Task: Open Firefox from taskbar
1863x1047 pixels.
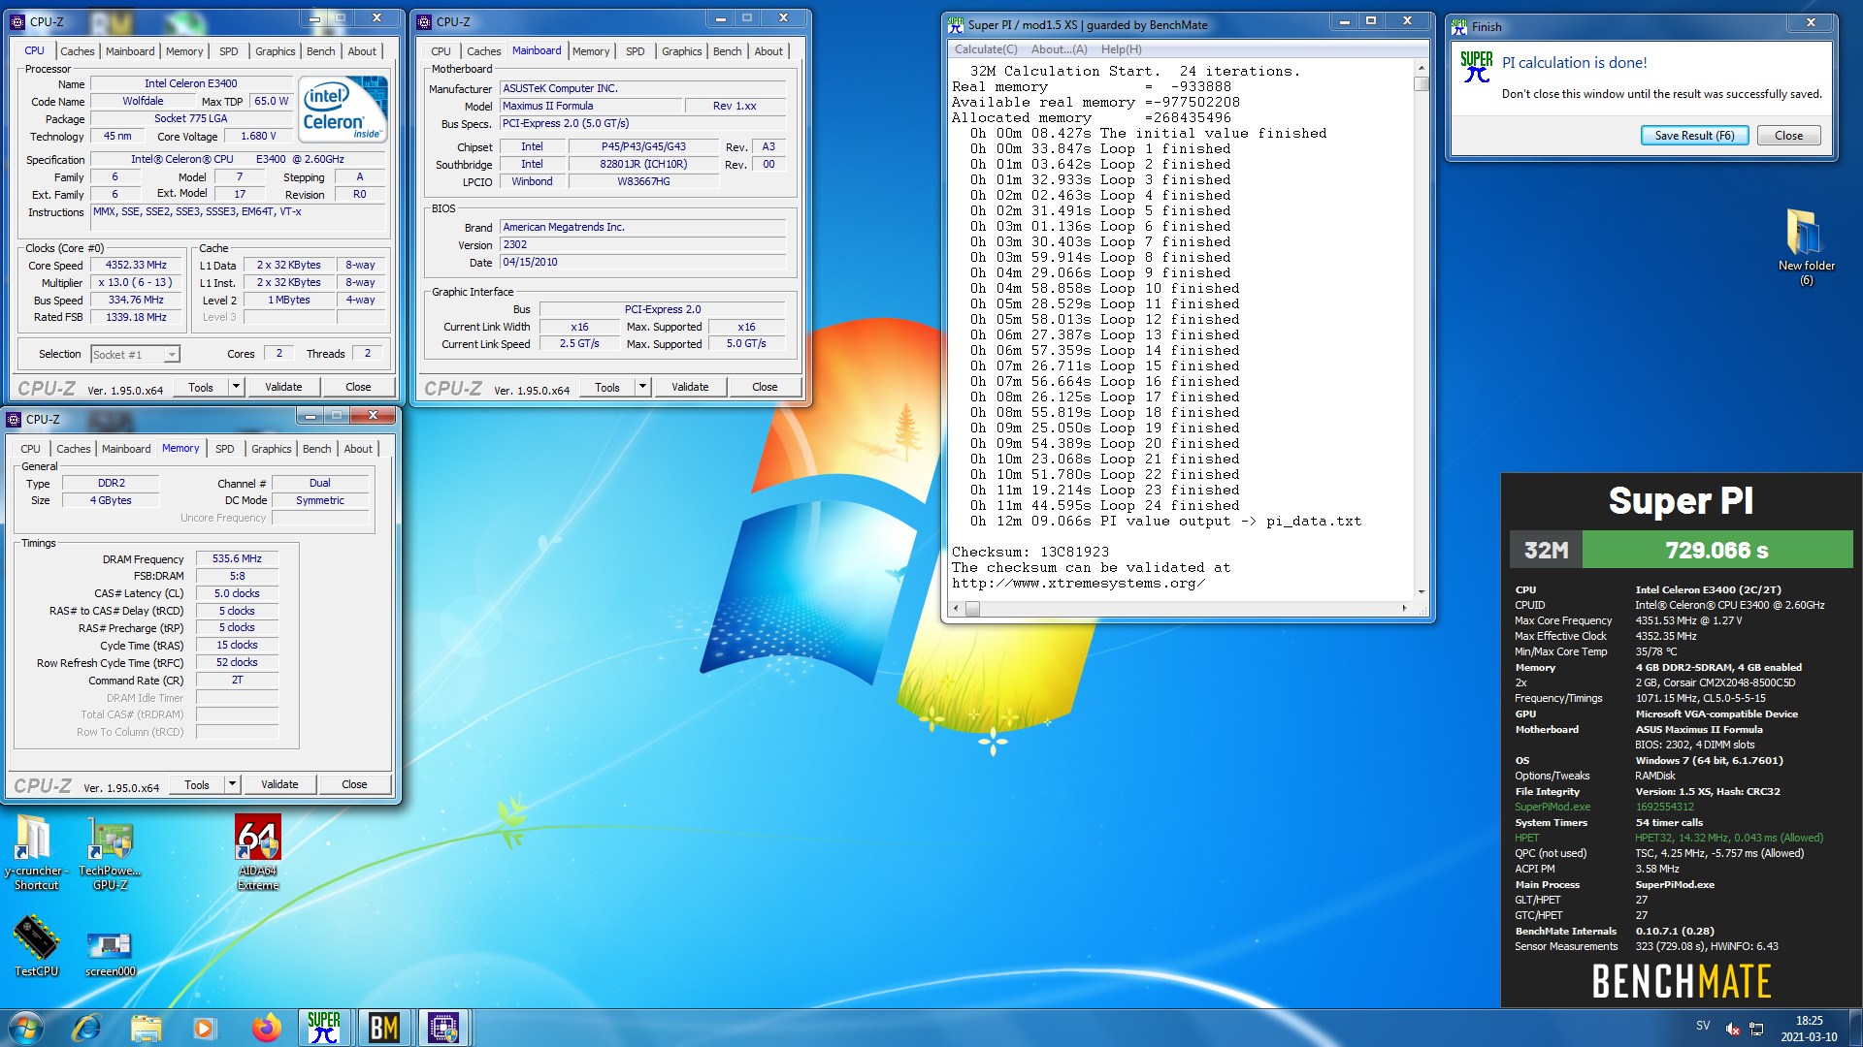Action: [x=265, y=1027]
